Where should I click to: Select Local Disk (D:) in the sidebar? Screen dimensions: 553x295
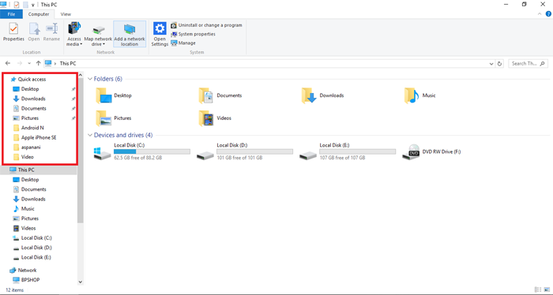(x=36, y=248)
